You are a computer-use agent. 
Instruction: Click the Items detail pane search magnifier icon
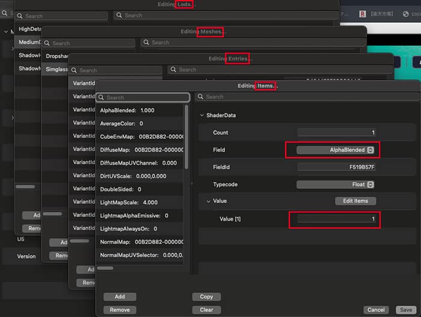(201, 97)
